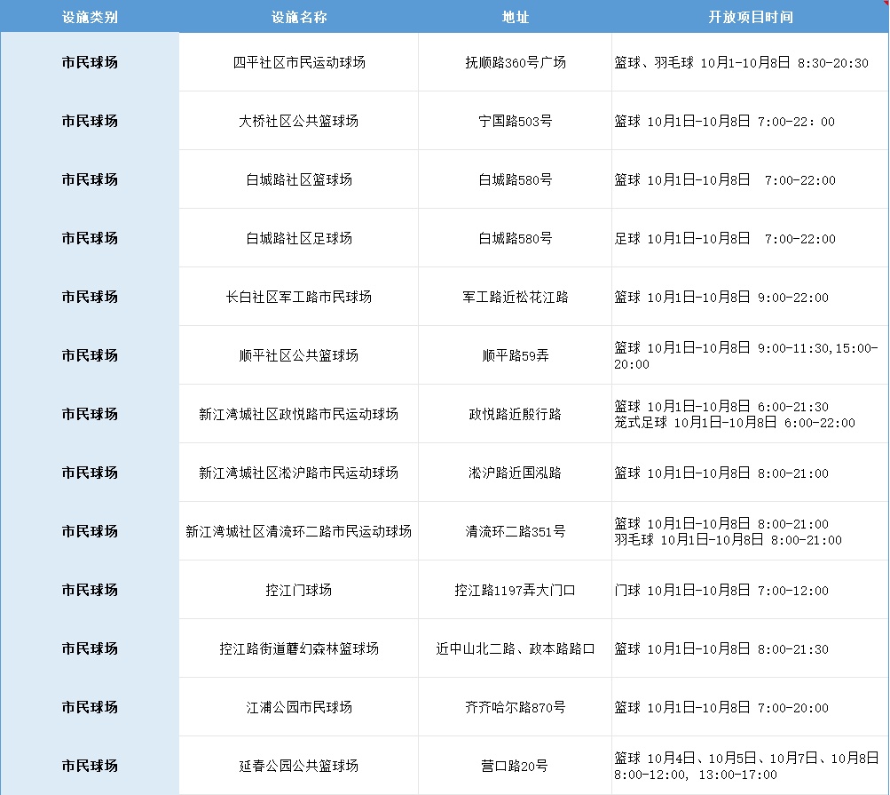
Task: Select the 四平社区市民运动球场 cell
Action: tap(299, 62)
